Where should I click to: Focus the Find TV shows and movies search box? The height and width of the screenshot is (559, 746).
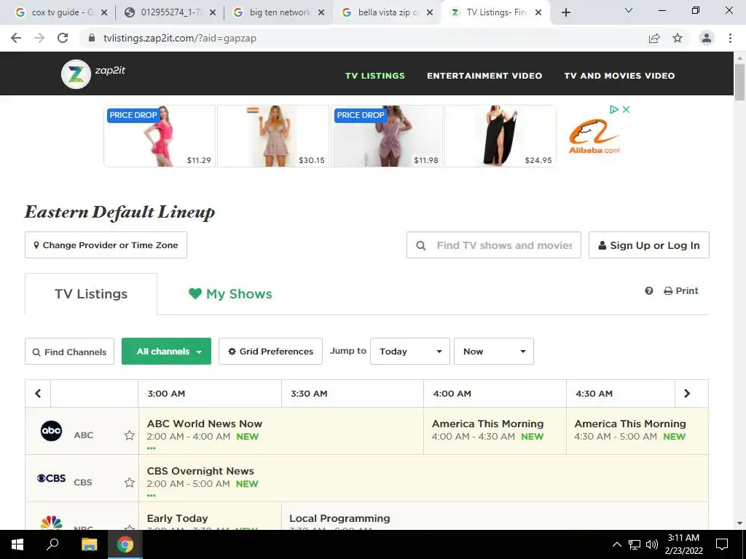pos(494,245)
